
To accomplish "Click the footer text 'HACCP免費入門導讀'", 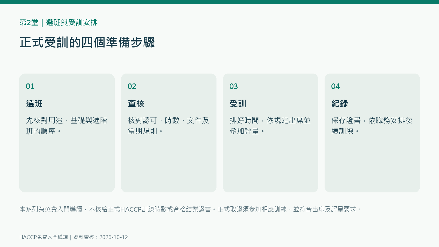I will click(44, 237).
